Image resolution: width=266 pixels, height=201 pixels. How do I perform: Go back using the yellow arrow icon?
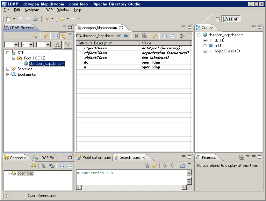[62, 19]
